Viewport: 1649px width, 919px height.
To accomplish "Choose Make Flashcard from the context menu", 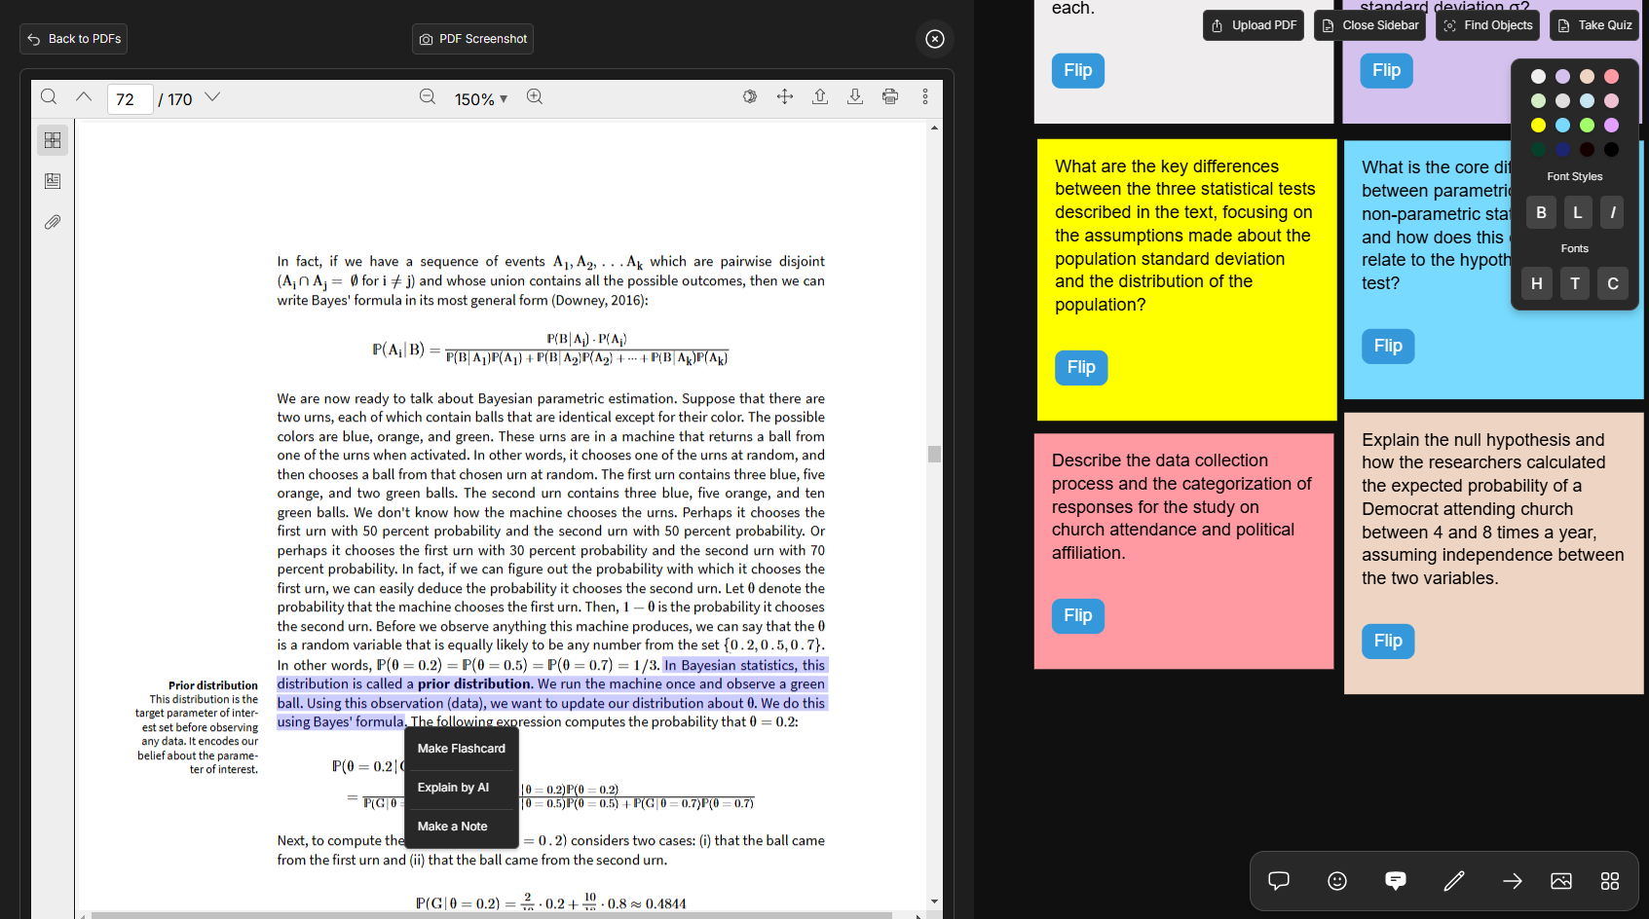I will pos(461,748).
